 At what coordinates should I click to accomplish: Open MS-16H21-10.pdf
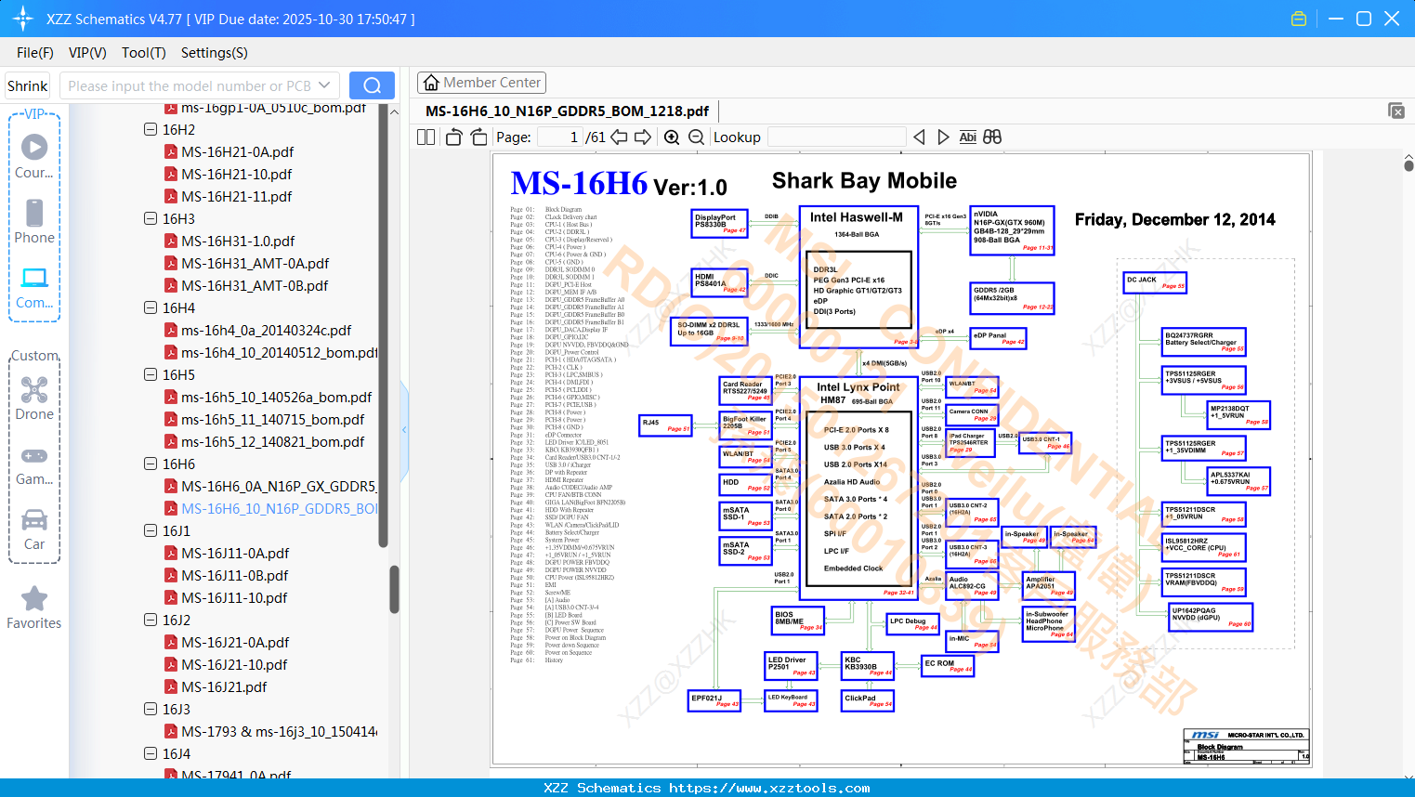coord(237,174)
